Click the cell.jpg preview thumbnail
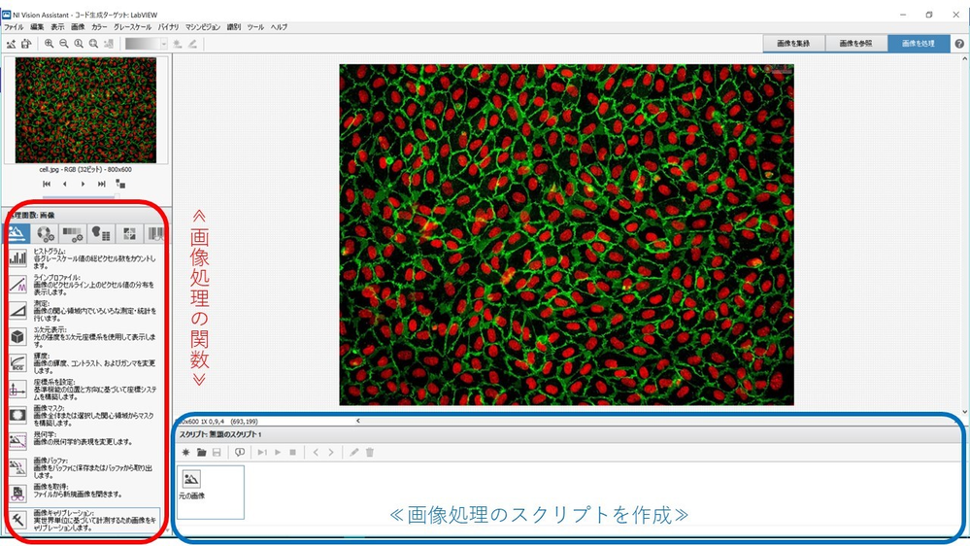 pos(85,110)
